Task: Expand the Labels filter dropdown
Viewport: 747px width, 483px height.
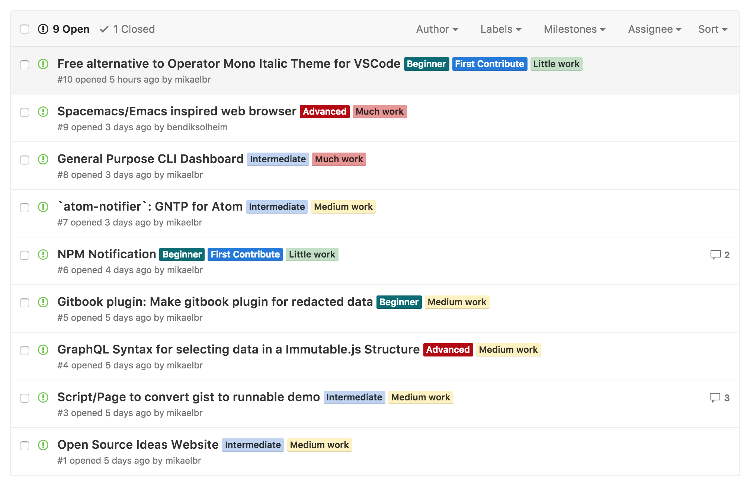Action: (500, 29)
